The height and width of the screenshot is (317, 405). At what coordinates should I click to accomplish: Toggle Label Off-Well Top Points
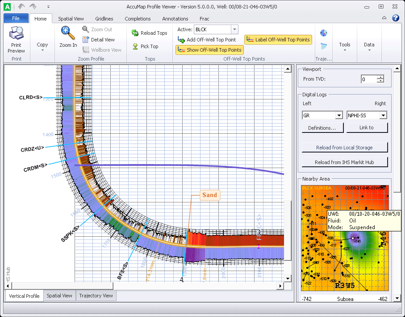click(x=278, y=40)
